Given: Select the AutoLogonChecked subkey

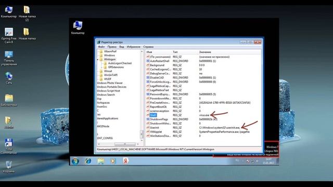Looking at the screenshot, I should click(x=120, y=63).
